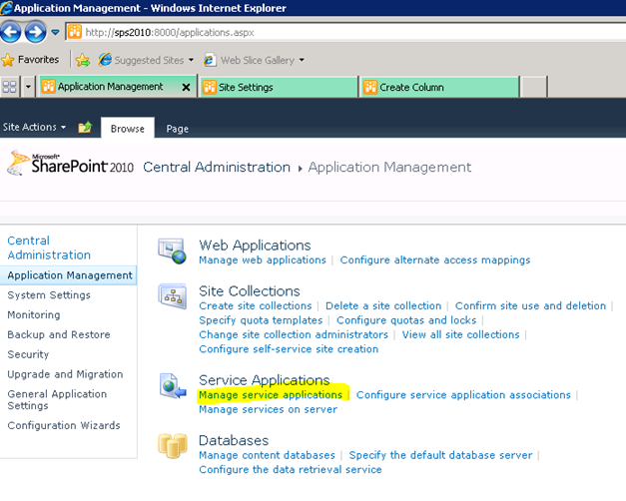
Task: Click the Navigate Up folder icon
Action: click(x=85, y=127)
